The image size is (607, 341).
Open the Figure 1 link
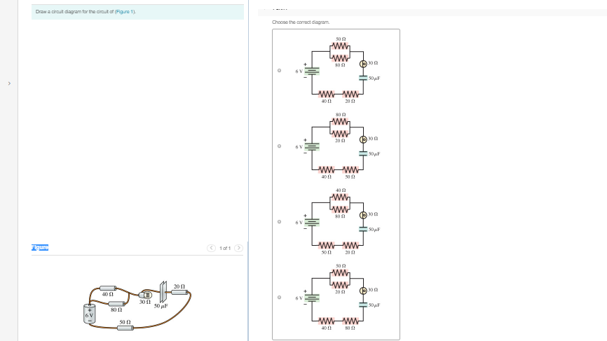tap(125, 12)
